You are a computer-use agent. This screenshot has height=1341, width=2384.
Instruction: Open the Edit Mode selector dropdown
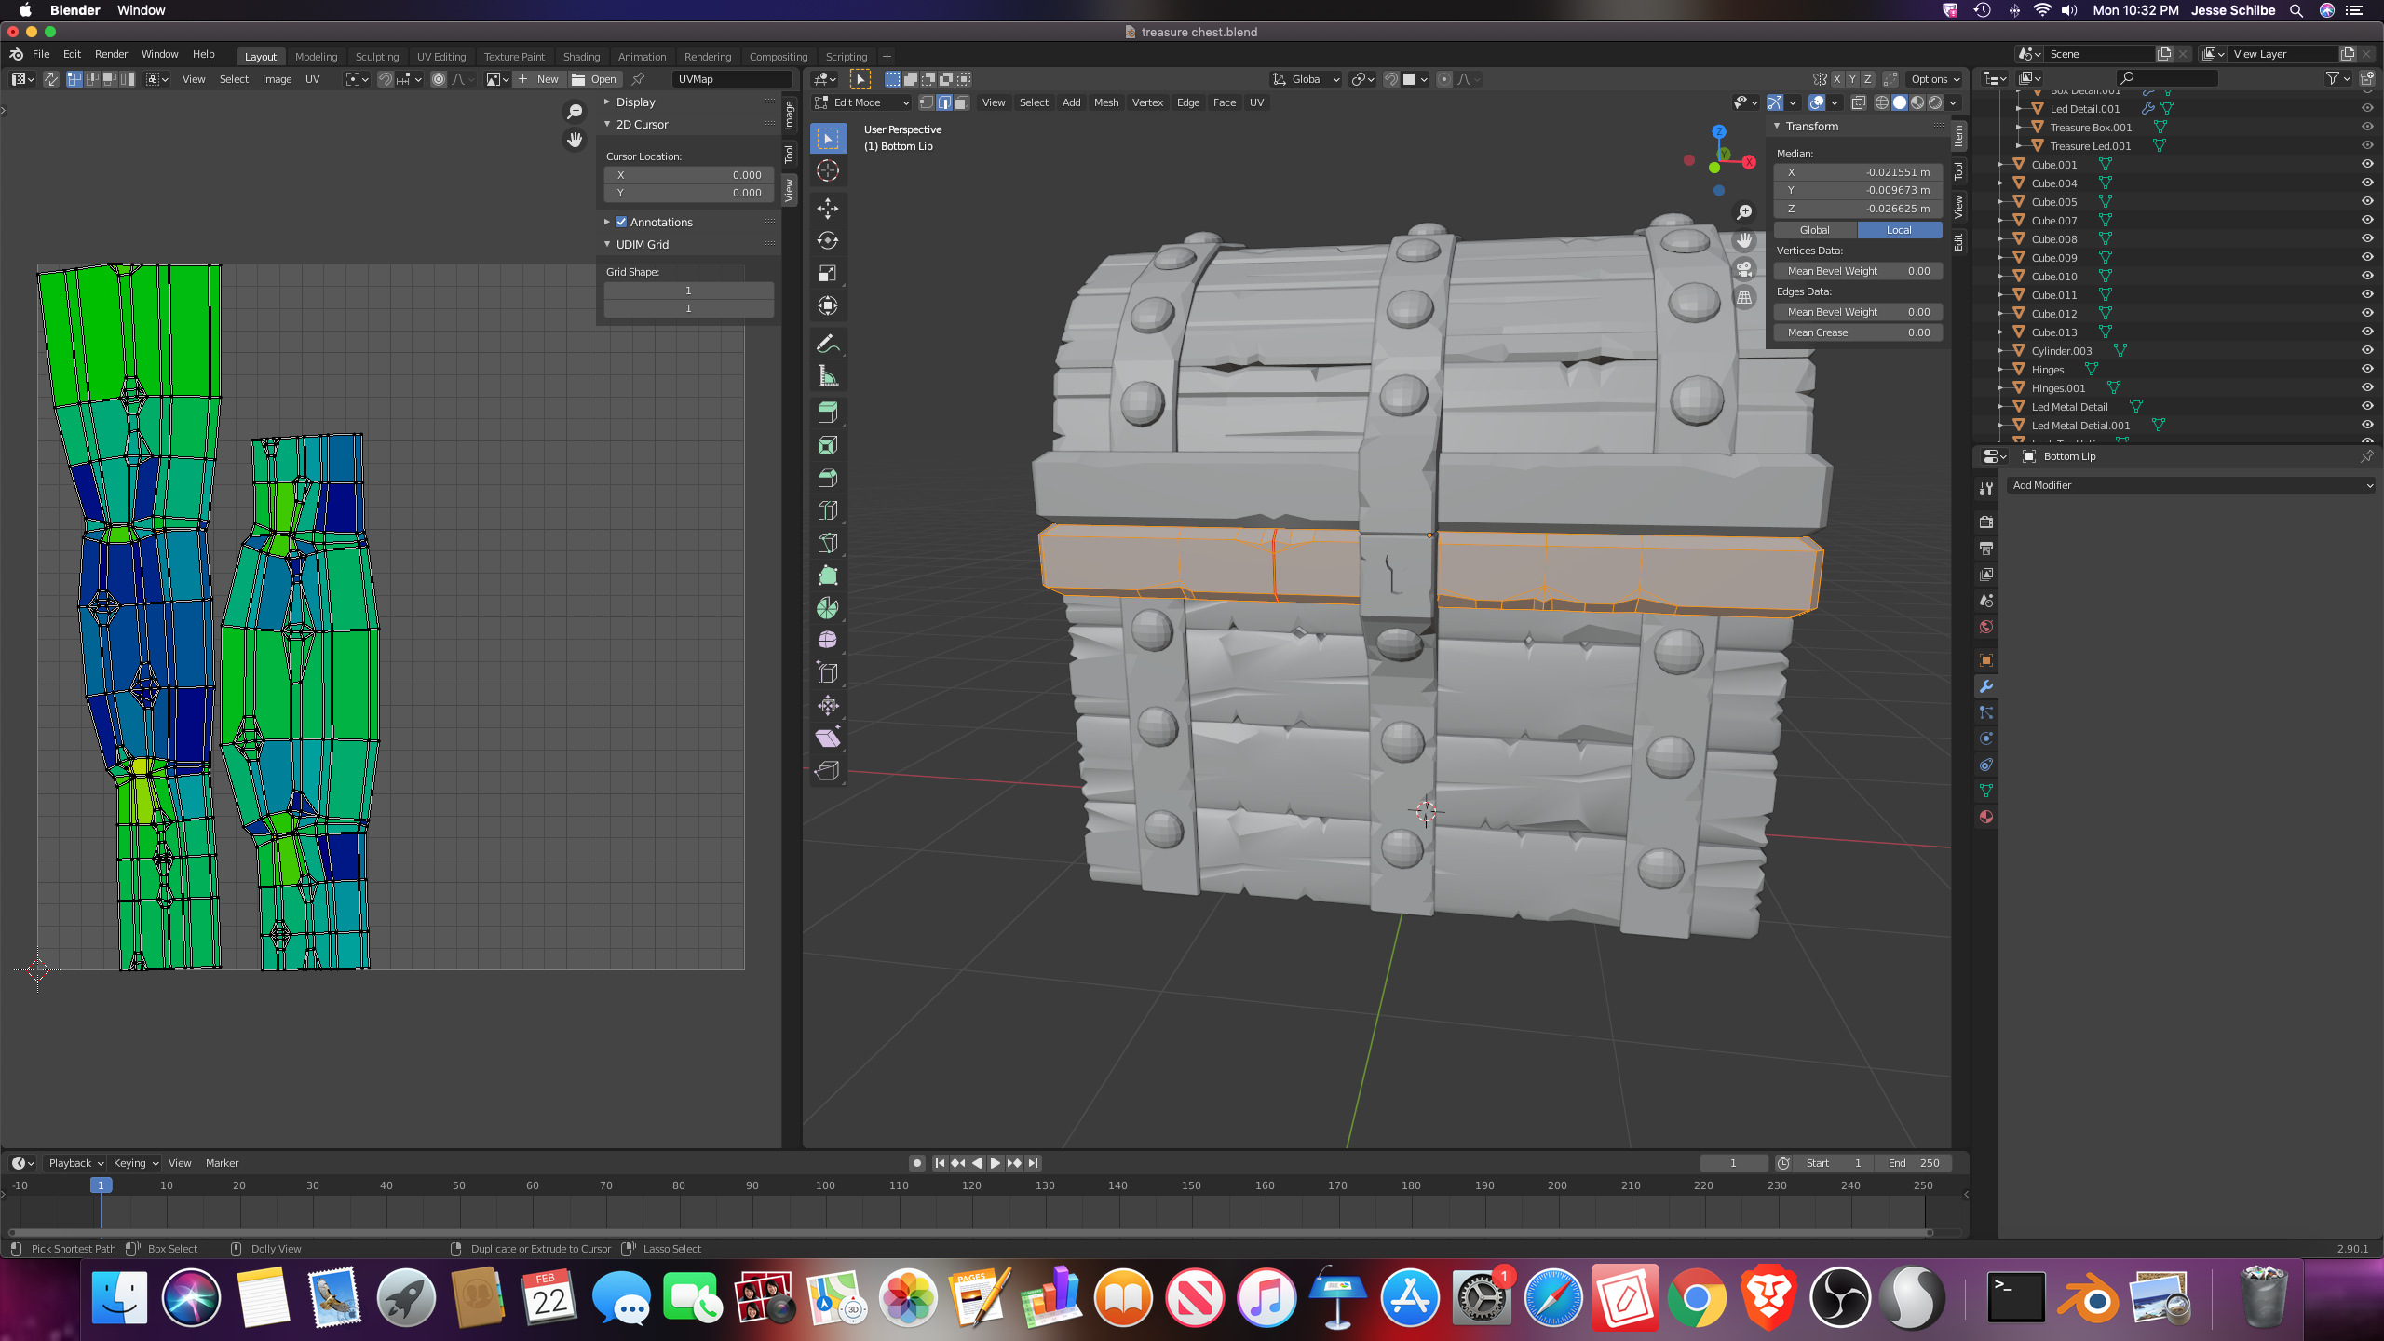(x=862, y=102)
